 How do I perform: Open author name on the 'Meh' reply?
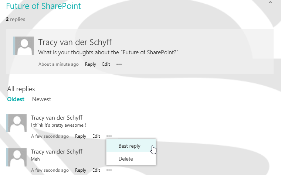[x=57, y=152]
